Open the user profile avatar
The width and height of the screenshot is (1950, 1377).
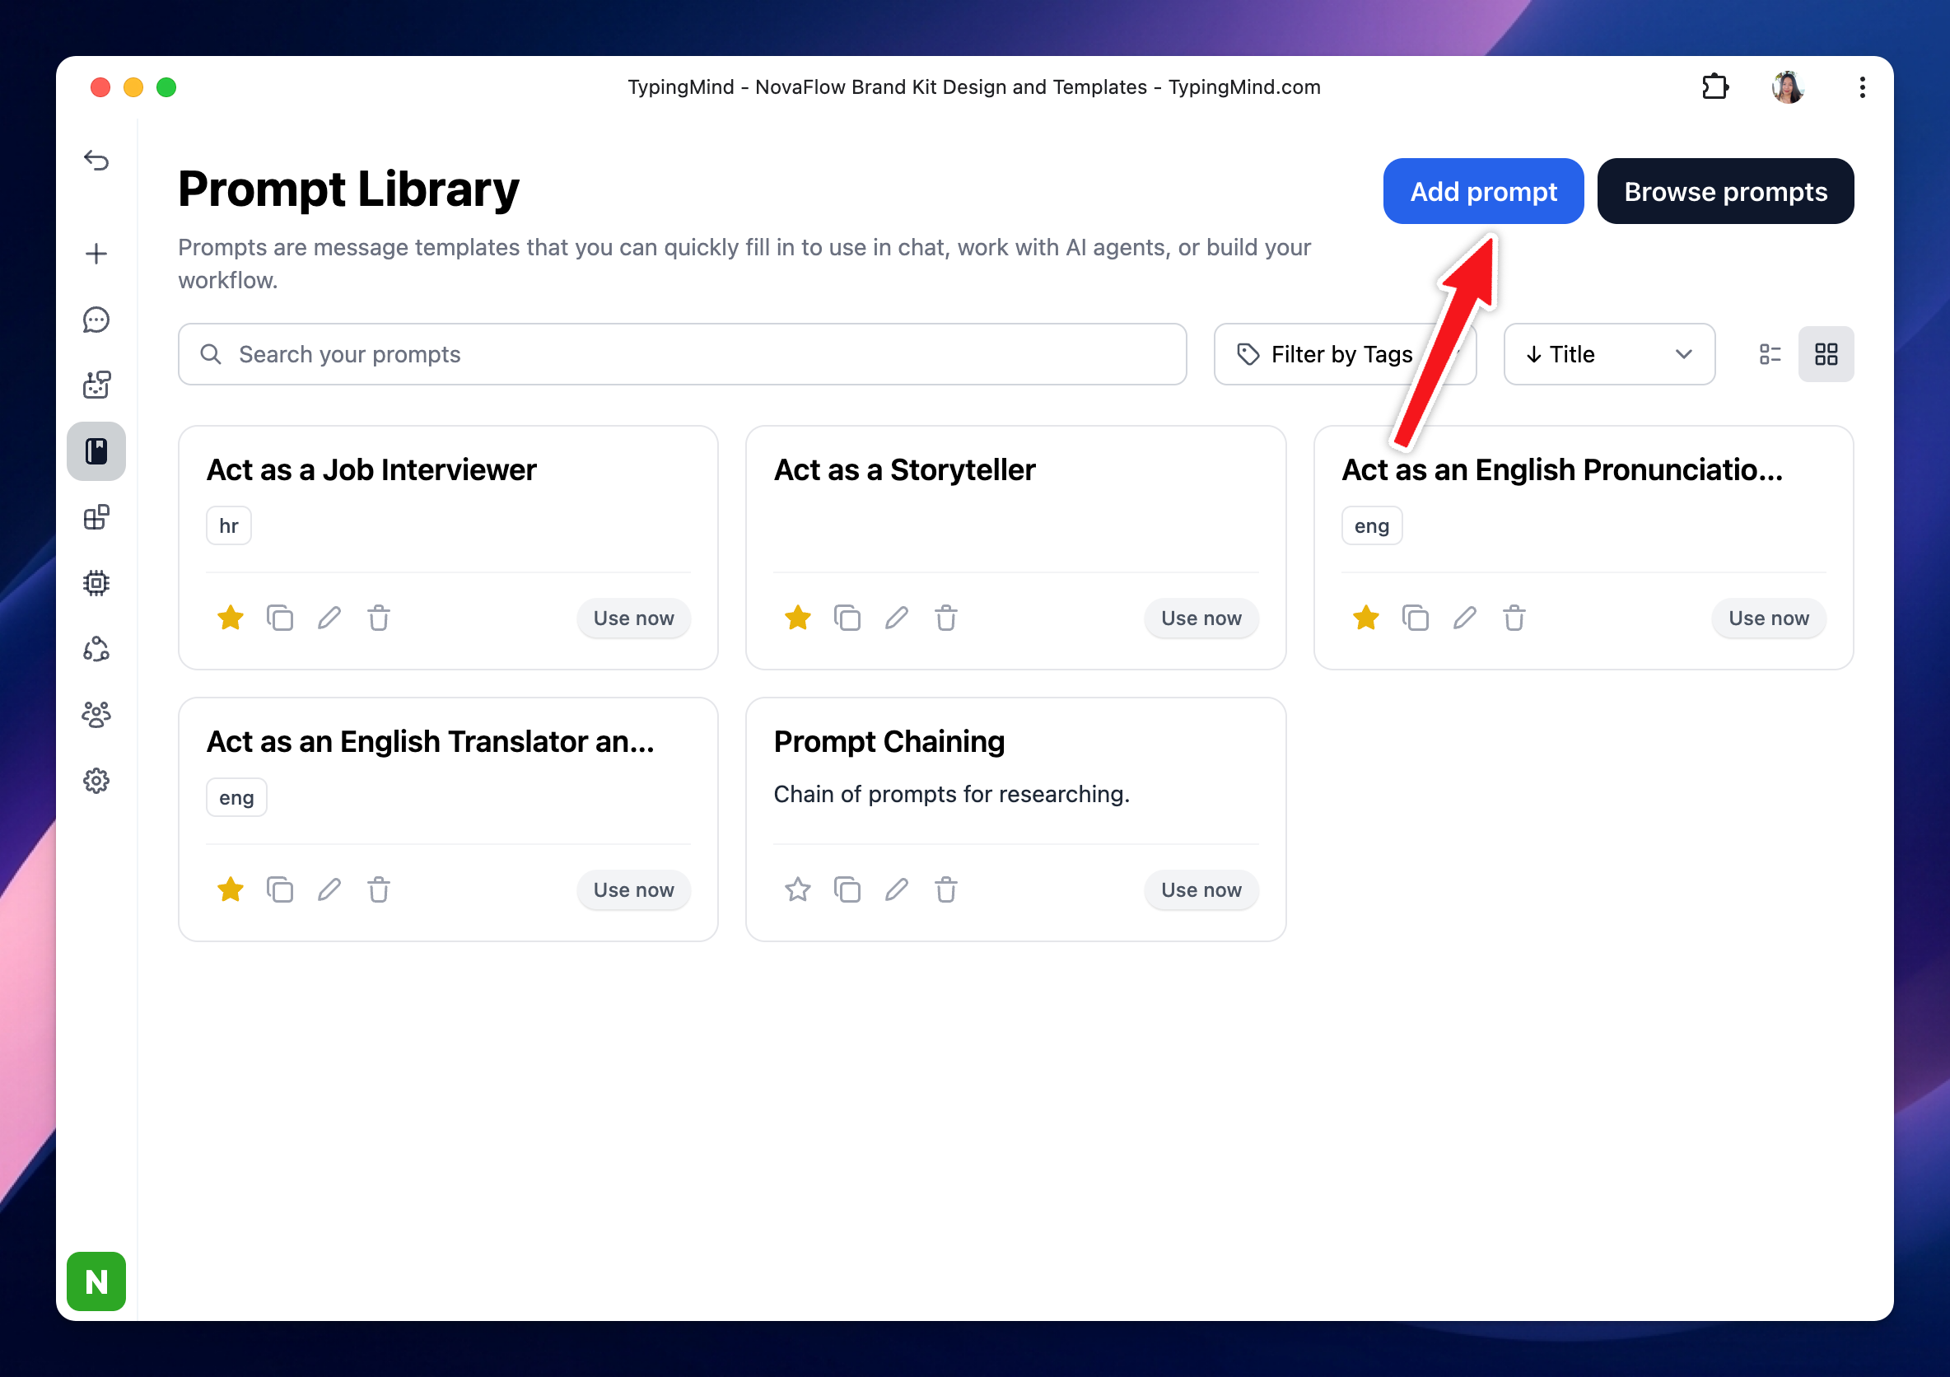tap(1788, 86)
